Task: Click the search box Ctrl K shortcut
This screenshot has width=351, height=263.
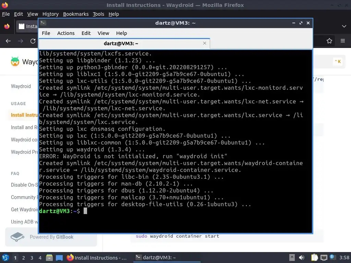Action: click(338, 62)
